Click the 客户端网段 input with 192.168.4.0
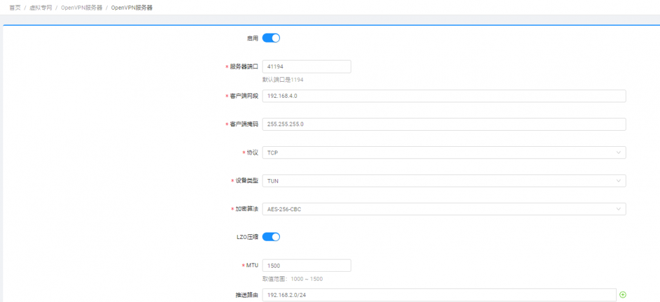The height and width of the screenshot is (302, 660). pyautogui.click(x=444, y=96)
